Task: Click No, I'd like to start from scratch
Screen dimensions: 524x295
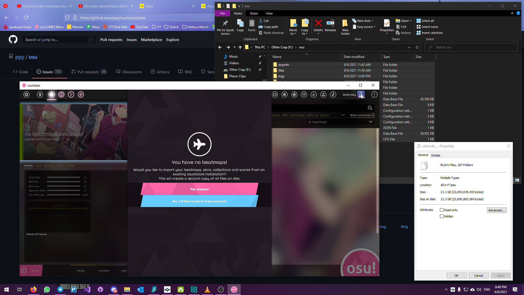Action: pyautogui.click(x=200, y=201)
